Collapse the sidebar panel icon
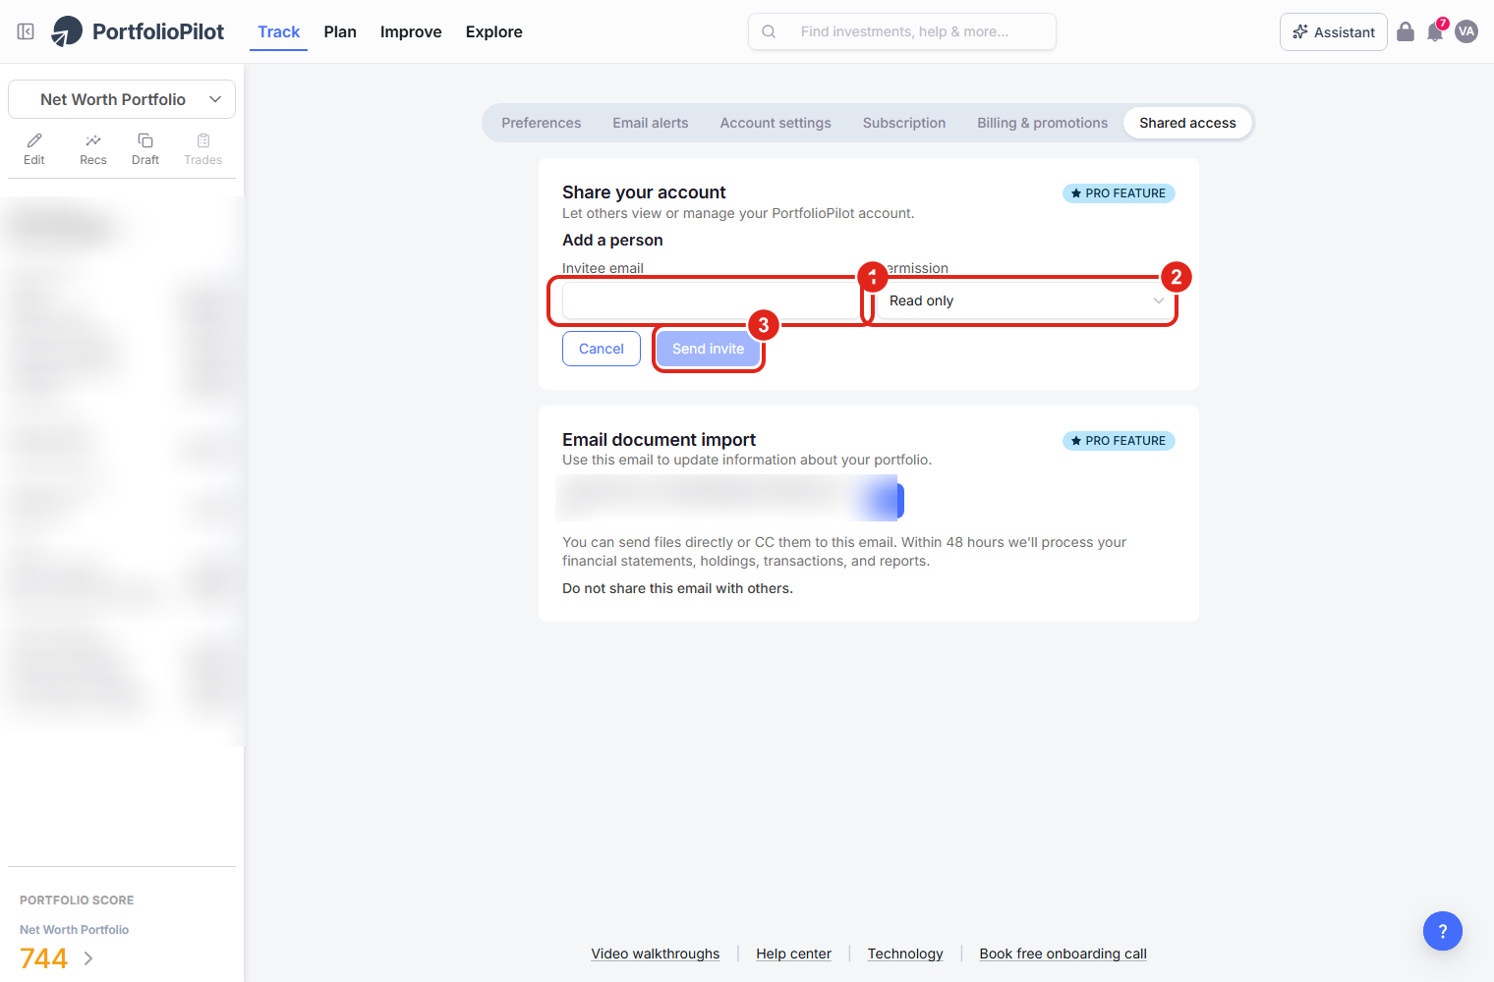 click(27, 31)
